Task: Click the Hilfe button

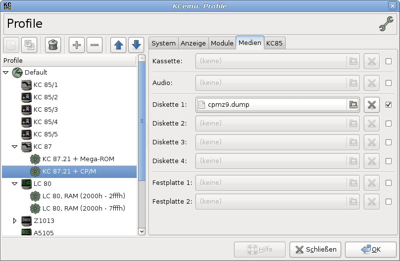Action: (260, 250)
